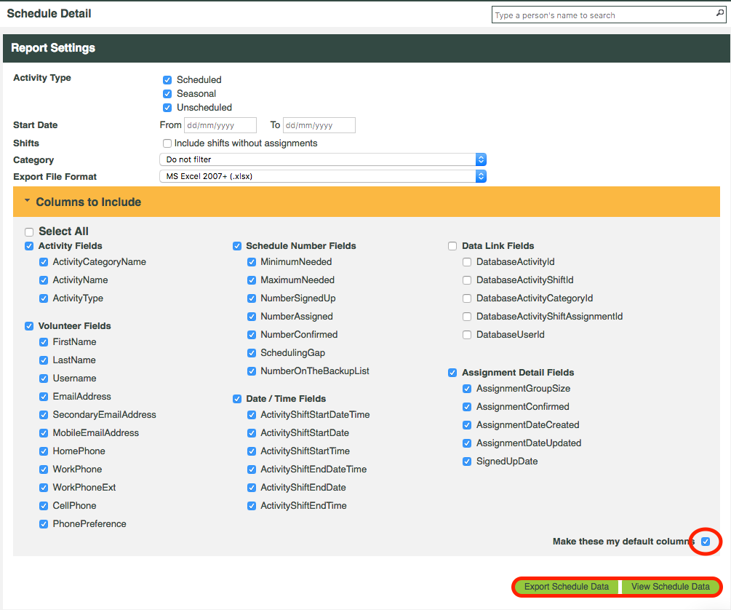Toggle the Activity Fields group checkbox
The image size is (731, 610).
click(29, 246)
